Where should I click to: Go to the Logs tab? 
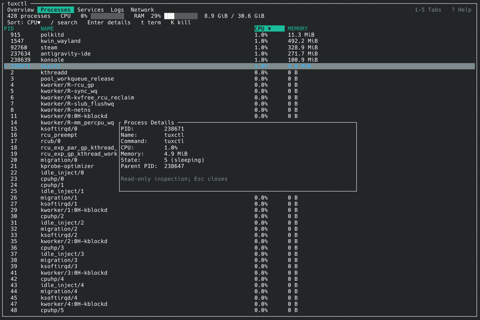click(117, 10)
